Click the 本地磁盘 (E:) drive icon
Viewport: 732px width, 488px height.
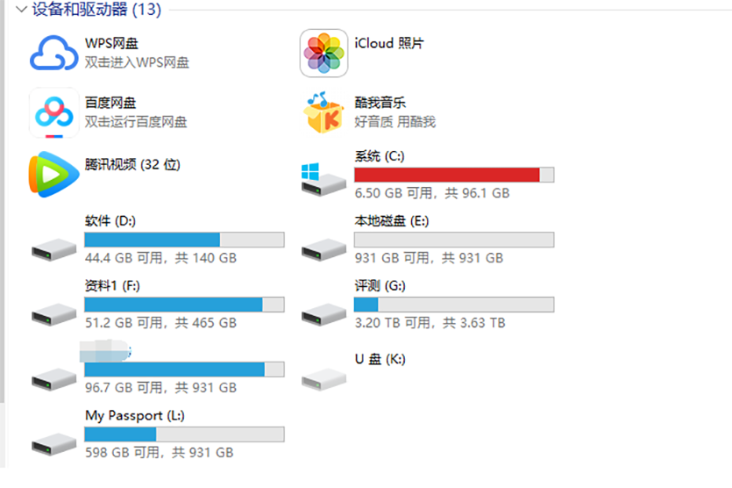point(323,247)
